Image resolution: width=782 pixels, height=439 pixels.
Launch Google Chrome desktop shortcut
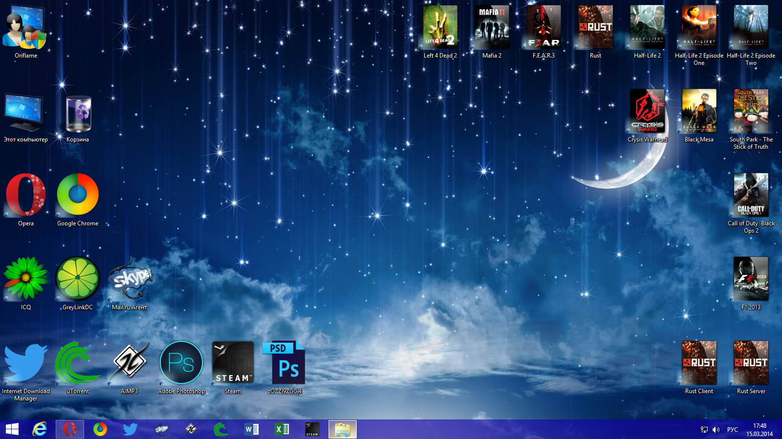click(x=78, y=200)
